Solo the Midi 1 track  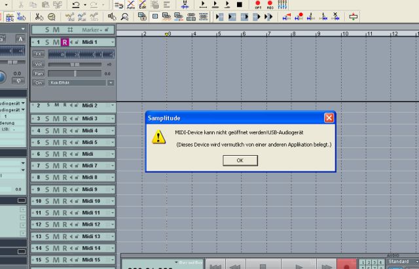coord(47,42)
